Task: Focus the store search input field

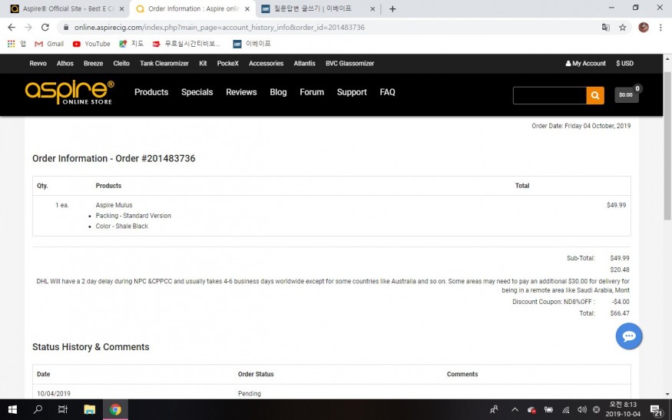Action: pyautogui.click(x=549, y=95)
